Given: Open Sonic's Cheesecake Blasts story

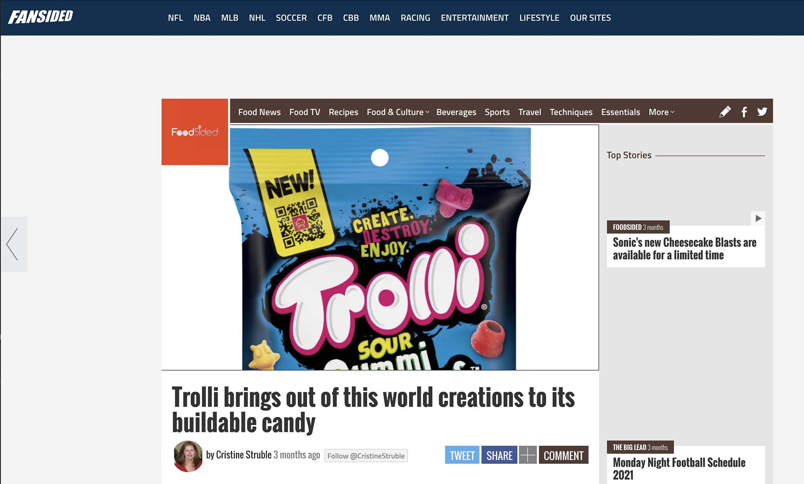Looking at the screenshot, I should point(684,249).
